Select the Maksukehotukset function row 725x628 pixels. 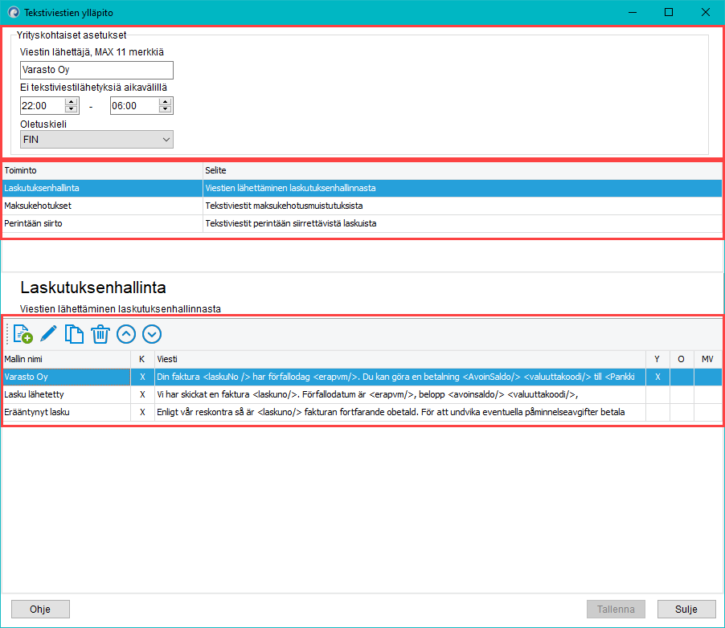362,206
